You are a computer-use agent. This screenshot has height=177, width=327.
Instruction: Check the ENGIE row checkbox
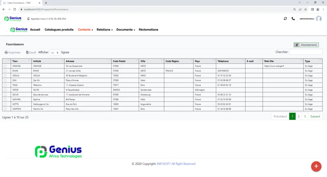pos(5,71)
